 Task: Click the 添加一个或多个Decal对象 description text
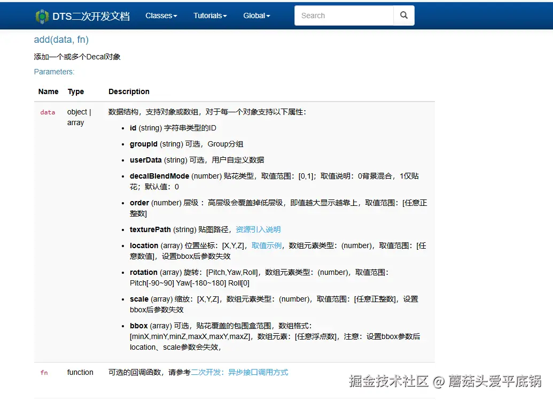pyautogui.click(x=77, y=57)
